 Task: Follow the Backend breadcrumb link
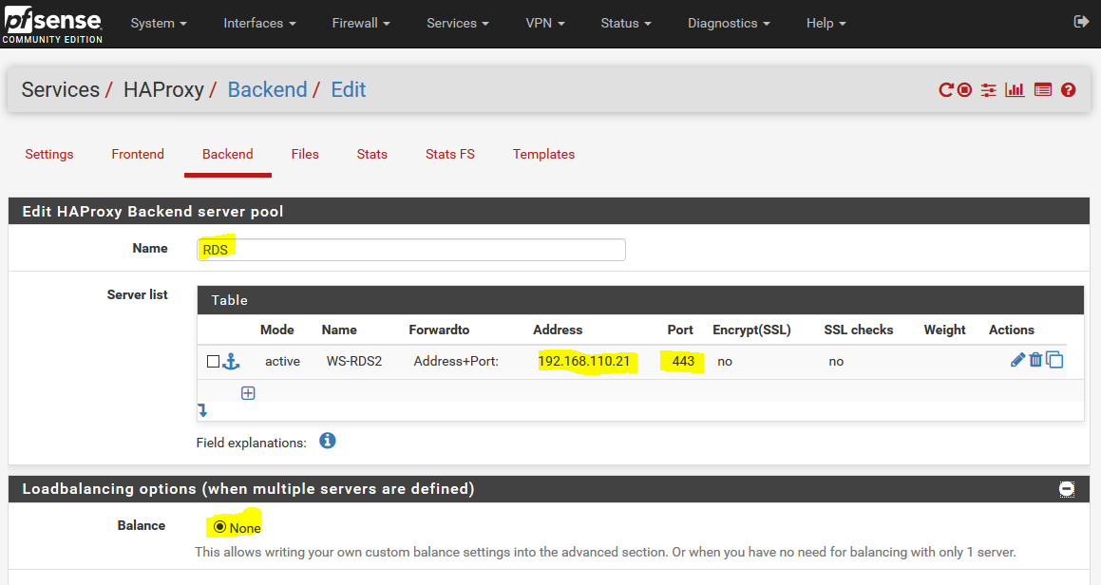pyautogui.click(x=268, y=90)
